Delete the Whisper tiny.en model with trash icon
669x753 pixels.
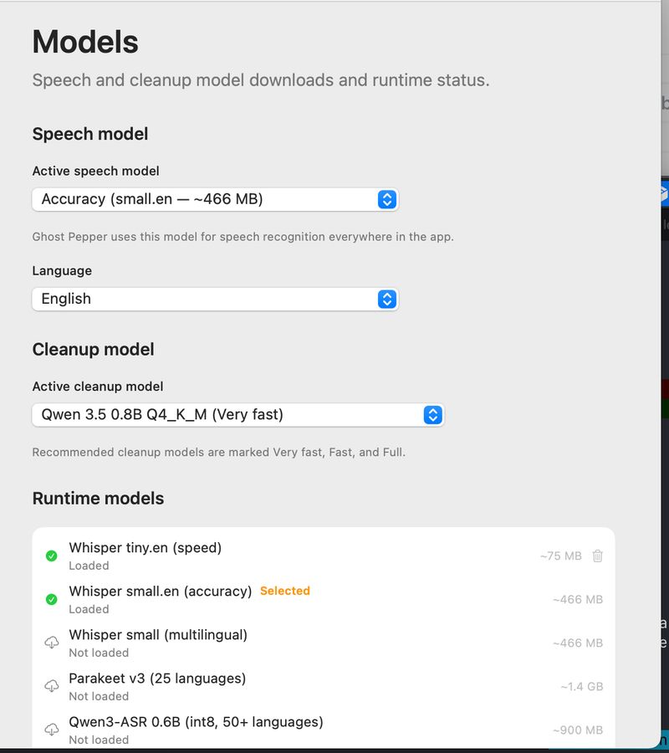coord(597,556)
